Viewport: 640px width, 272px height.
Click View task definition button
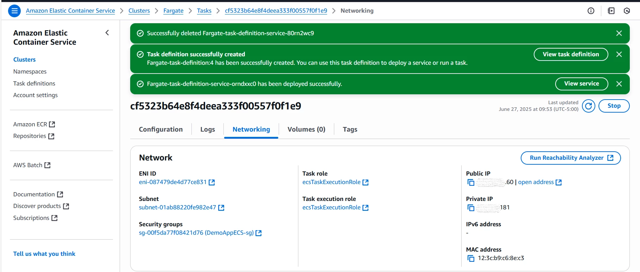click(x=571, y=54)
